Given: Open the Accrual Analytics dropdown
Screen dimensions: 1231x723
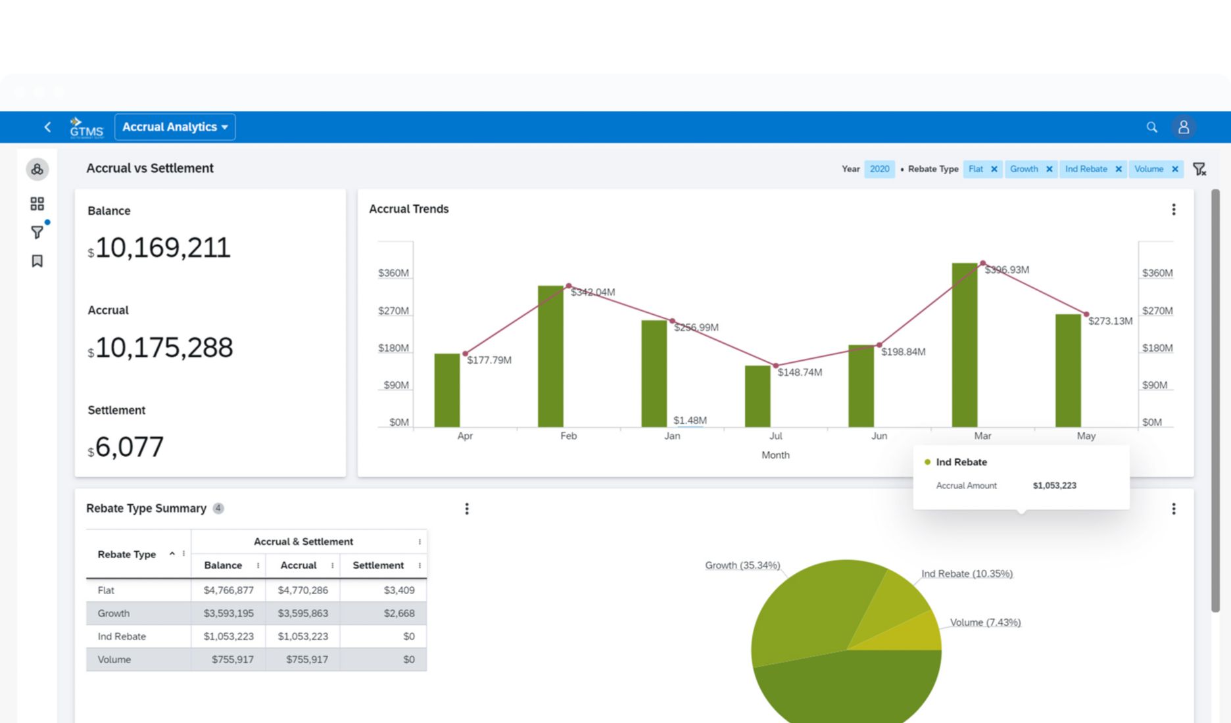Looking at the screenshot, I should [x=175, y=127].
